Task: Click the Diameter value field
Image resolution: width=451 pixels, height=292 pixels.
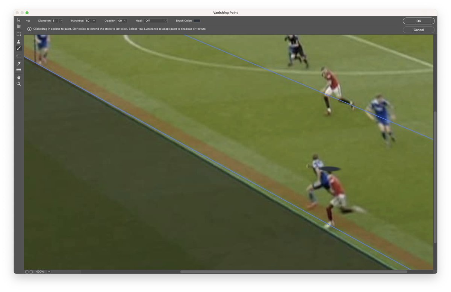Action: [x=55, y=21]
